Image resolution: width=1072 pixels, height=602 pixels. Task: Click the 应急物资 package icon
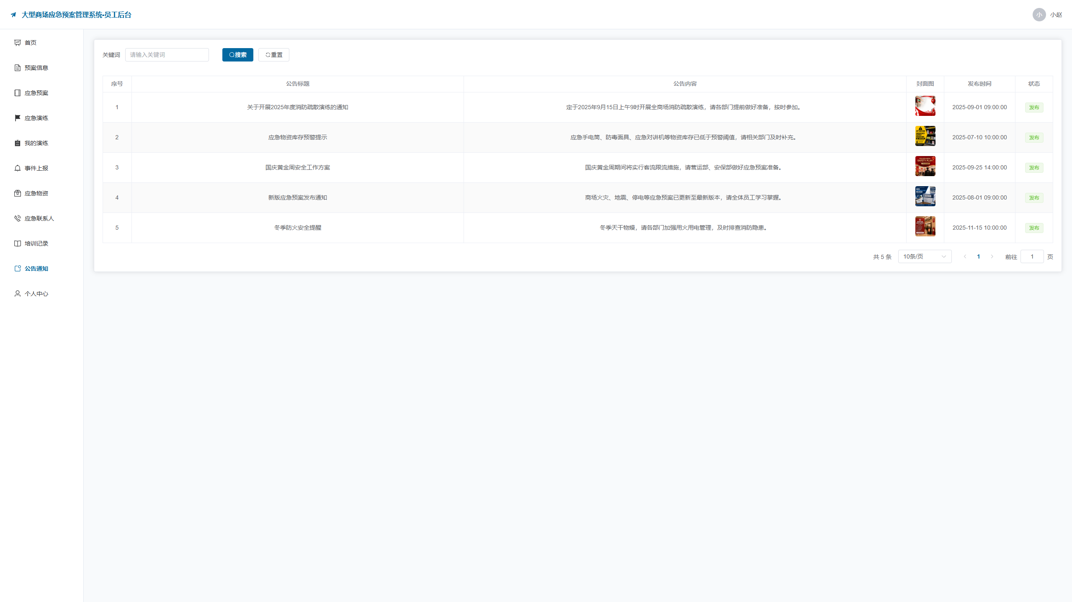click(17, 193)
